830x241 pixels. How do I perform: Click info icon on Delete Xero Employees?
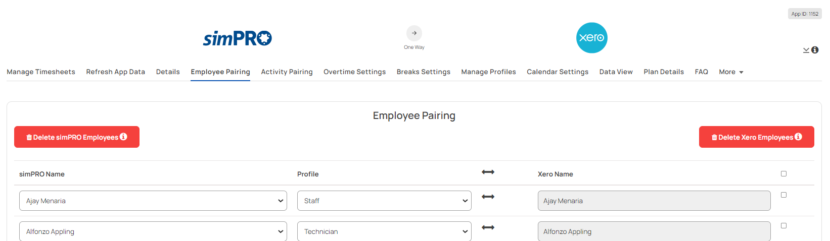(798, 137)
